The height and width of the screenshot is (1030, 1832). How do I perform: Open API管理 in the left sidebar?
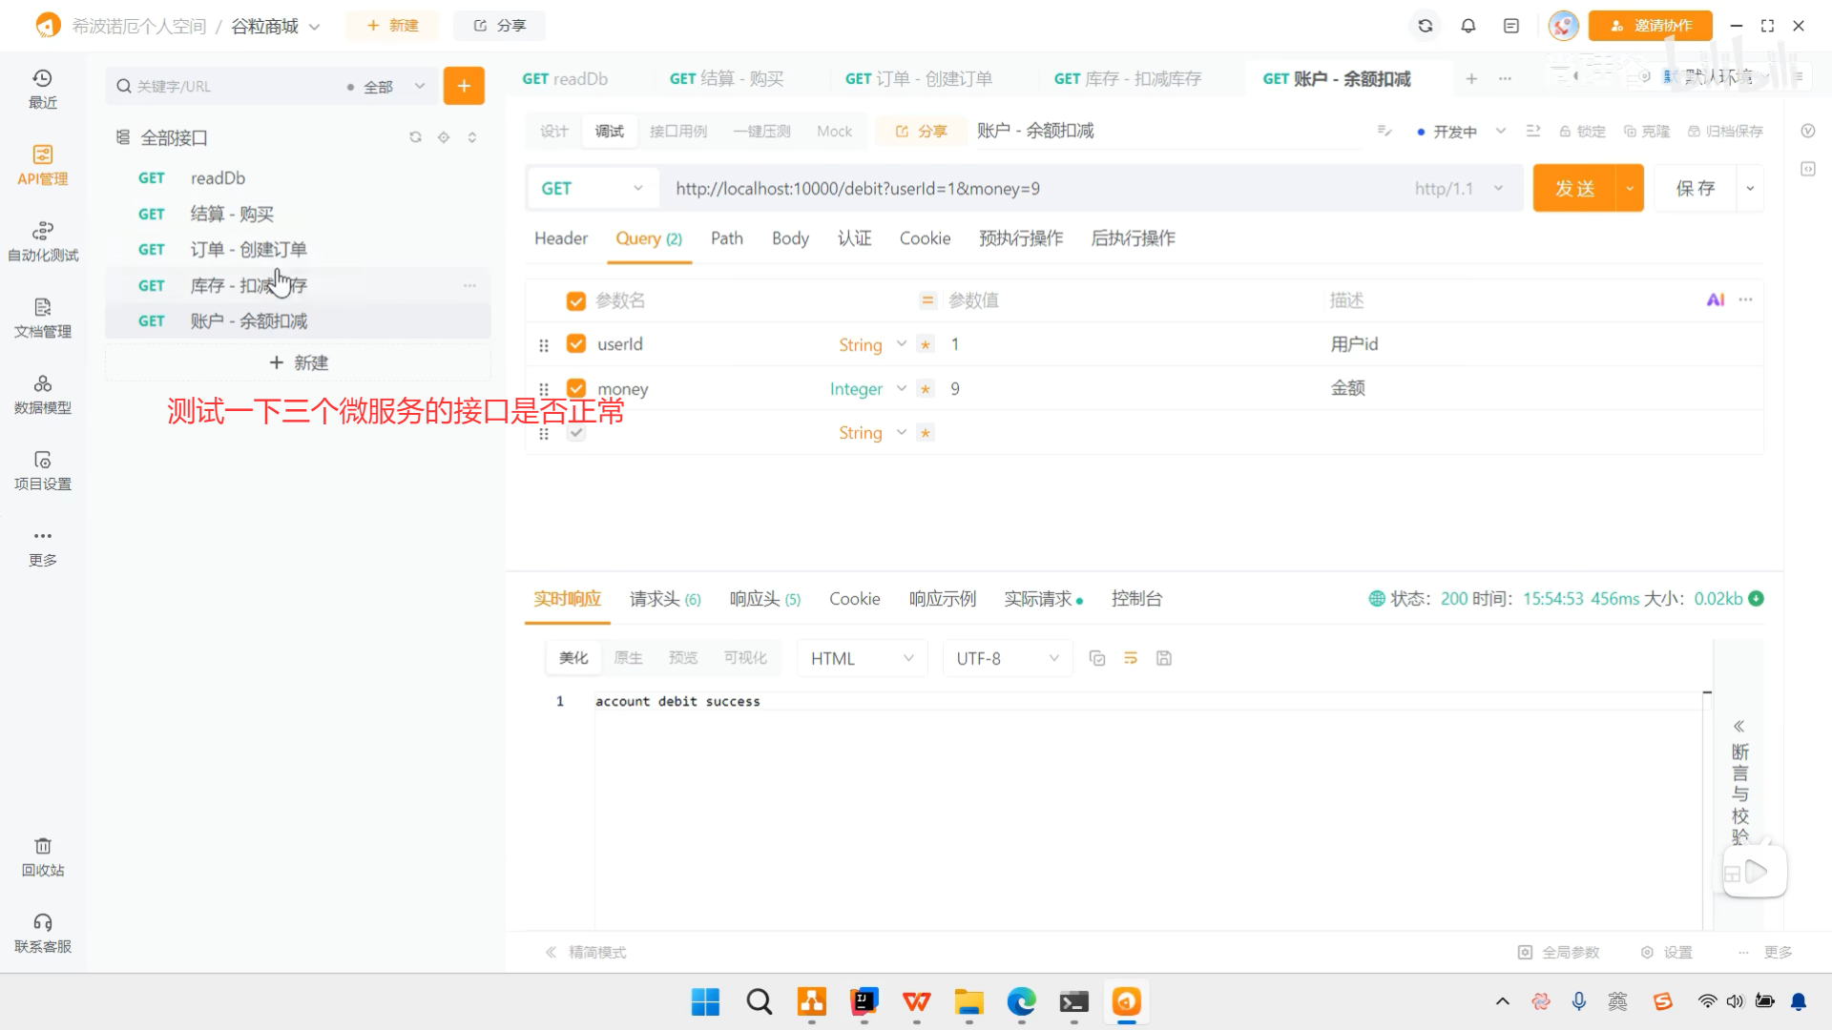pos(42,164)
